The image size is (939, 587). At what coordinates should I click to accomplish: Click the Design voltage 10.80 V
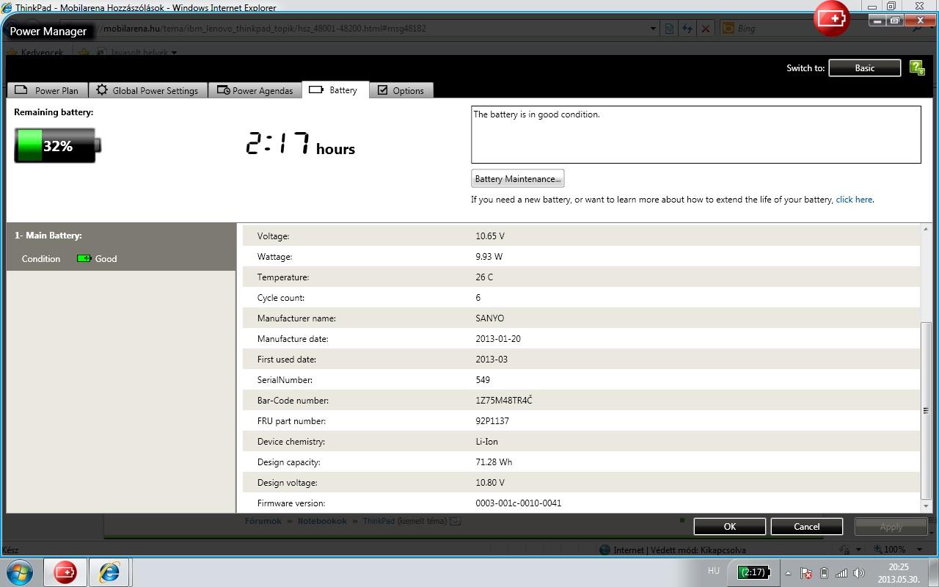pos(490,483)
